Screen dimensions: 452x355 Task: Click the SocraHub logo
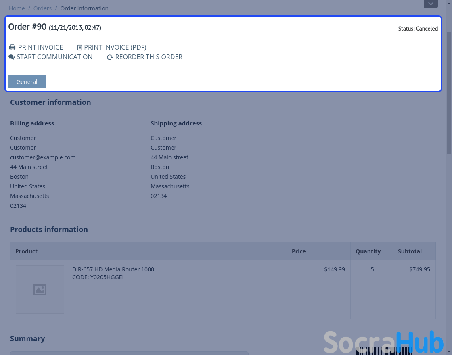click(383, 342)
